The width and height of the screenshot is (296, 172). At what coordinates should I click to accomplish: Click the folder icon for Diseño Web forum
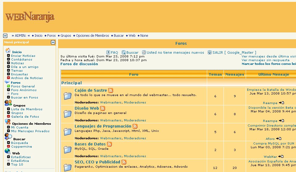[68, 114]
